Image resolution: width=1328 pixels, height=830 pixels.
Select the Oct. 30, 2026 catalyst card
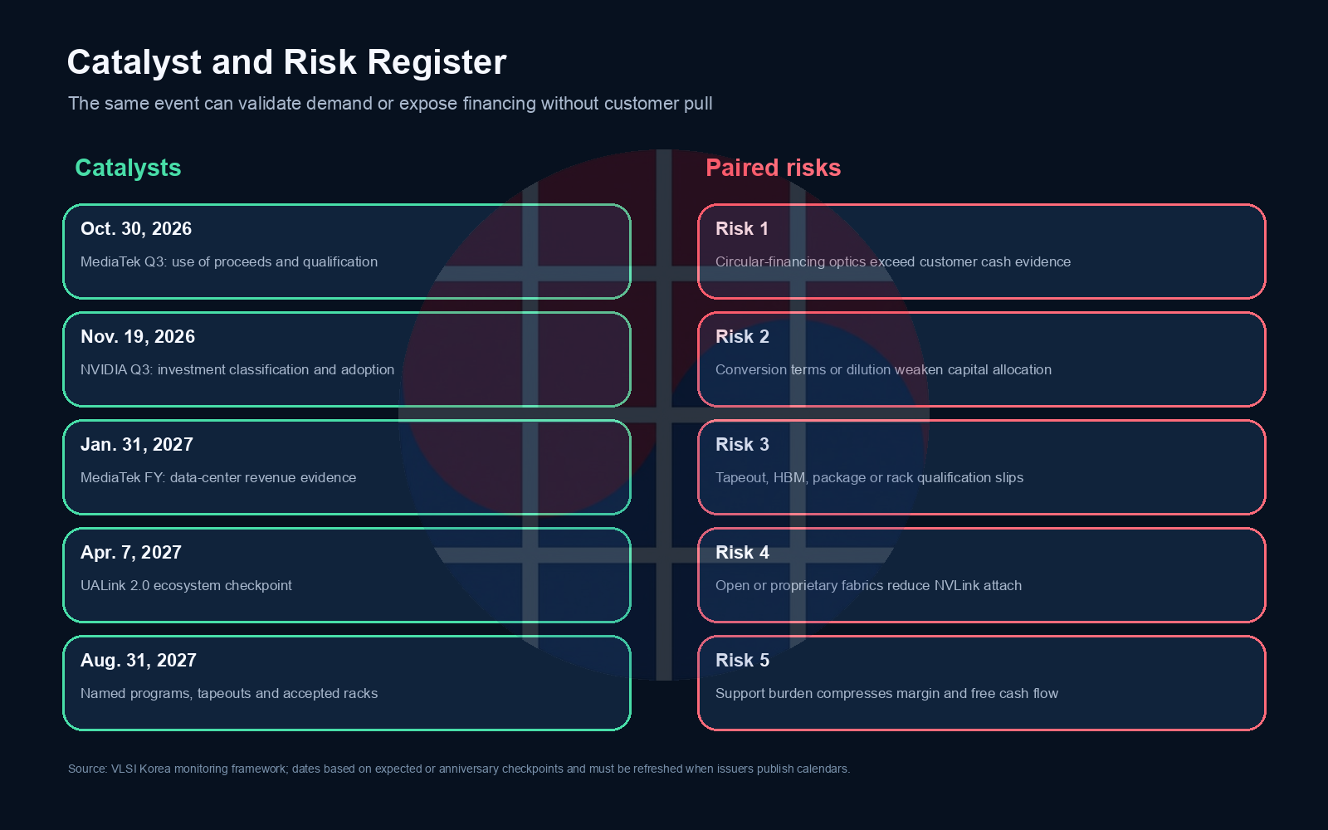click(x=347, y=251)
